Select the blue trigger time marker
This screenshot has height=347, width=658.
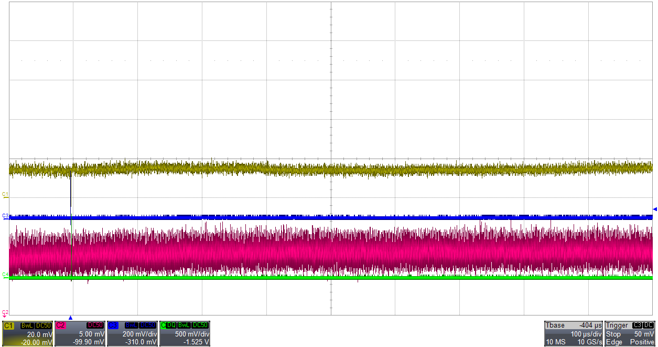point(71,318)
